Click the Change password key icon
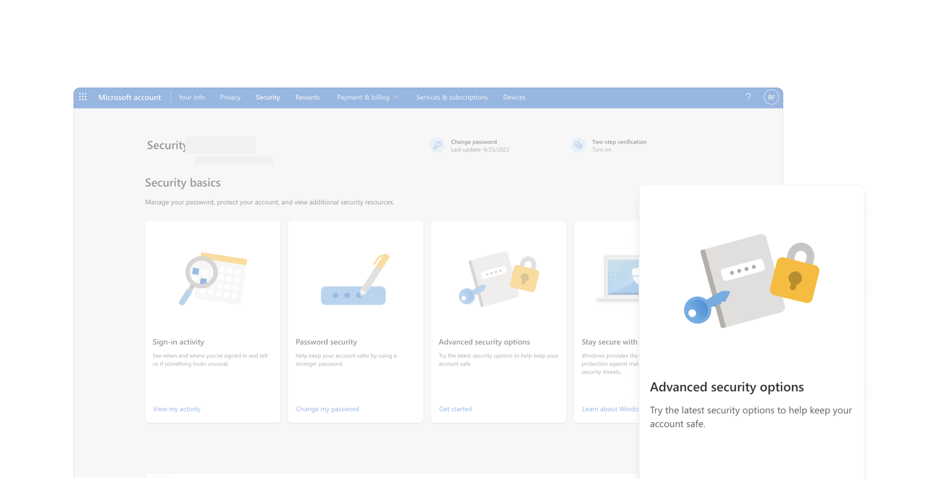938x479 pixels. click(437, 145)
